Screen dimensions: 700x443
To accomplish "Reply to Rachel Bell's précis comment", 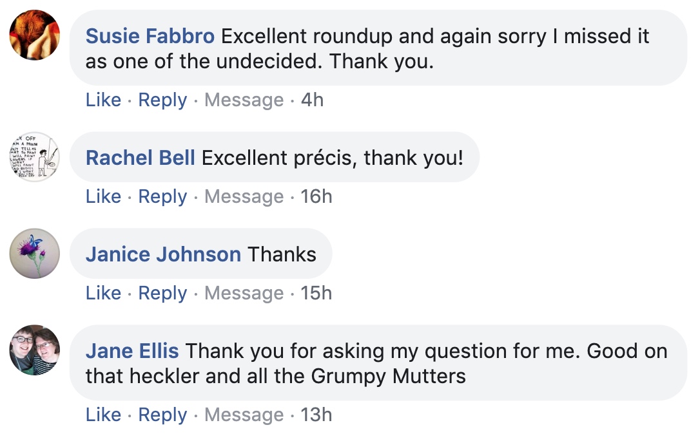I will (162, 197).
